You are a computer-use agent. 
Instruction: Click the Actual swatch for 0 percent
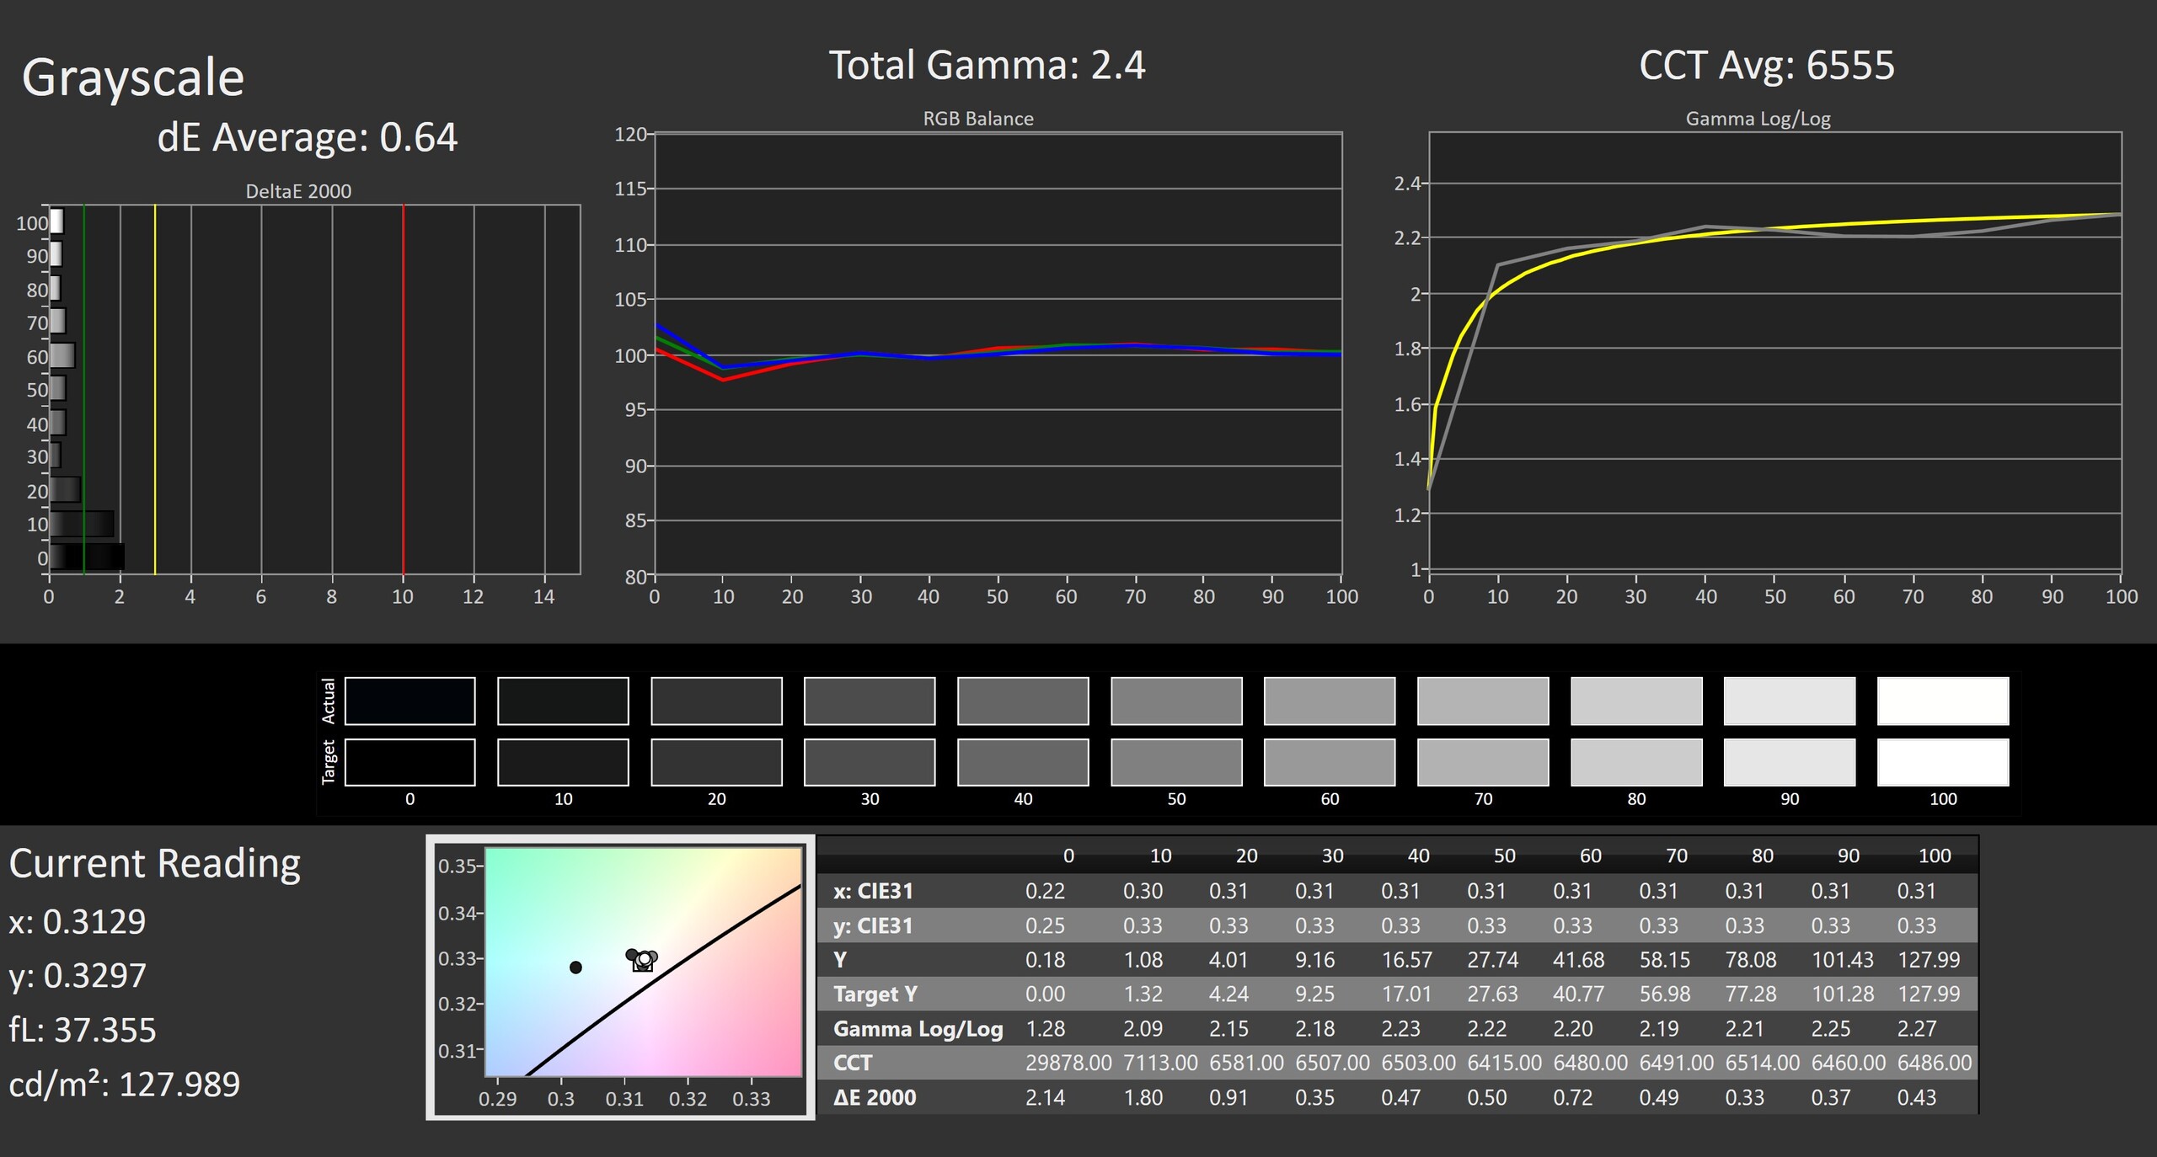click(x=409, y=701)
